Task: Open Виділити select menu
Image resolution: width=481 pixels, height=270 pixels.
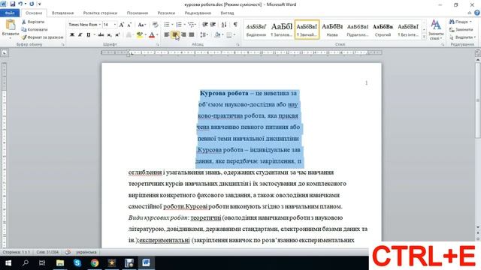Action: coord(462,37)
